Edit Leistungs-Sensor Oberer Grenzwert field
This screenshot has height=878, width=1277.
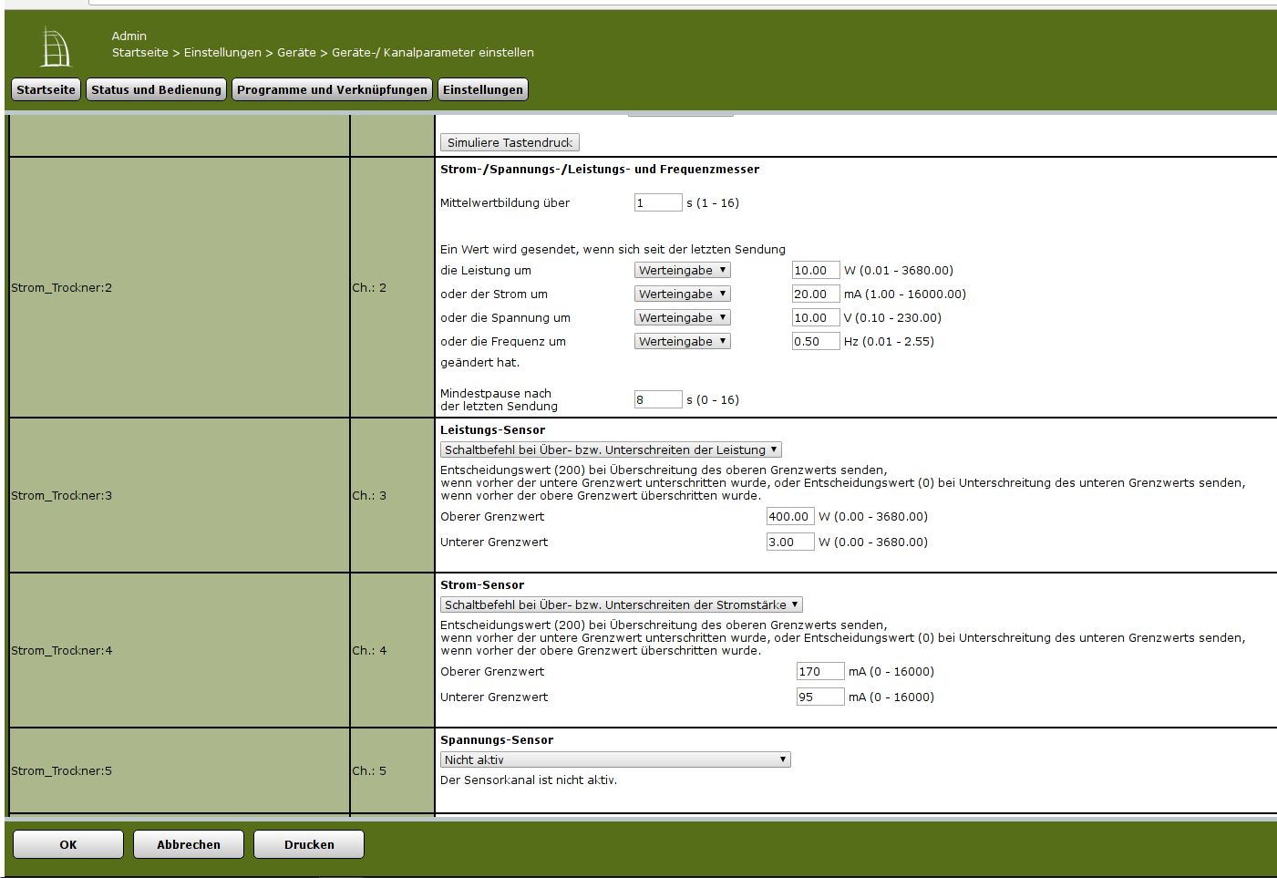790,516
